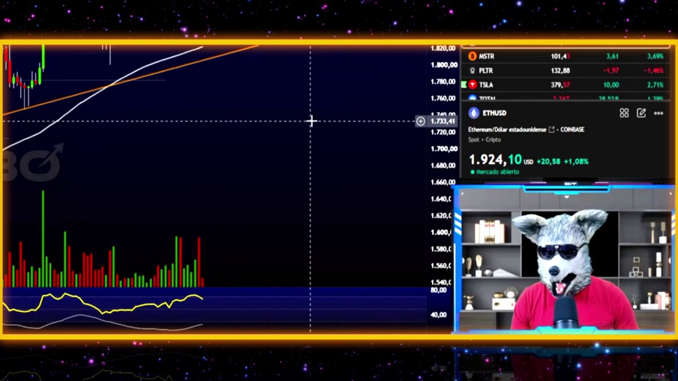Click the Spot • Cripto label
Image resolution: width=678 pixels, height=381 pixels.
484,139
